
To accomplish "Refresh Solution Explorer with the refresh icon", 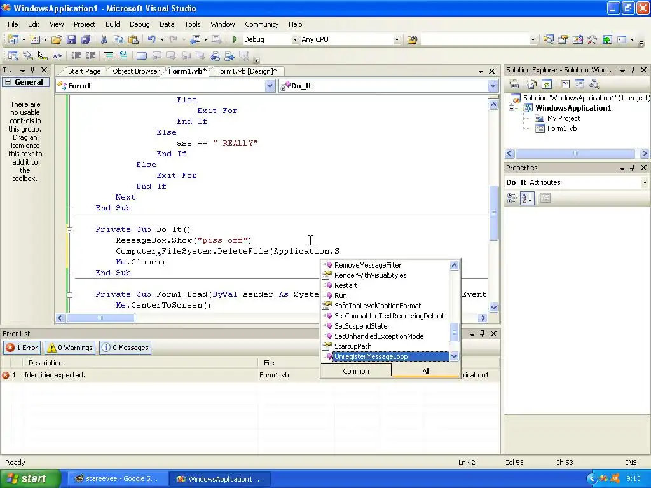I will (546, 85).
